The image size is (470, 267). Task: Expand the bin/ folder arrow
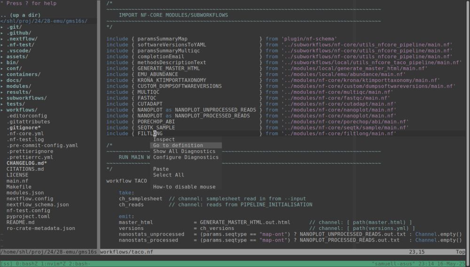[x=2, y=62]
